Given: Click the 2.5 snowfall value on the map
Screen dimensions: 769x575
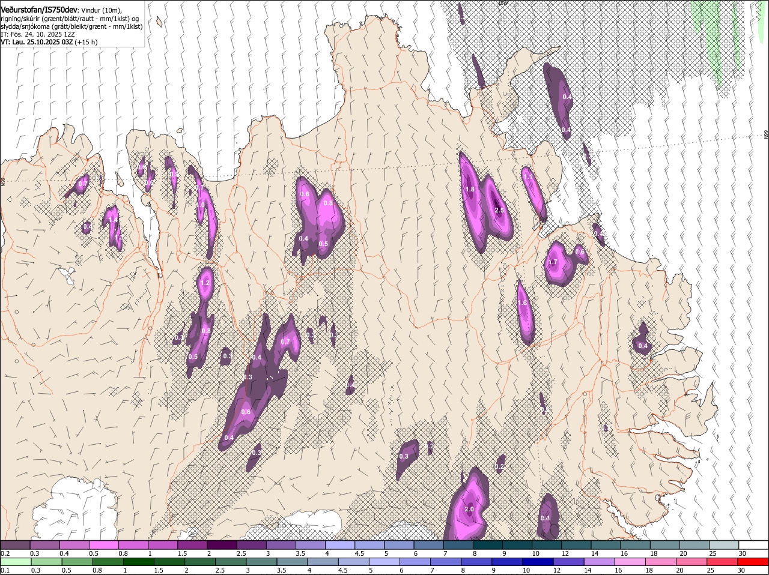Looking at the screenshot, I should pos(499,211).
